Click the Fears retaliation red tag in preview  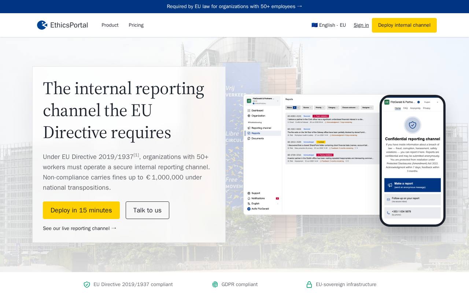coord(321,116)
